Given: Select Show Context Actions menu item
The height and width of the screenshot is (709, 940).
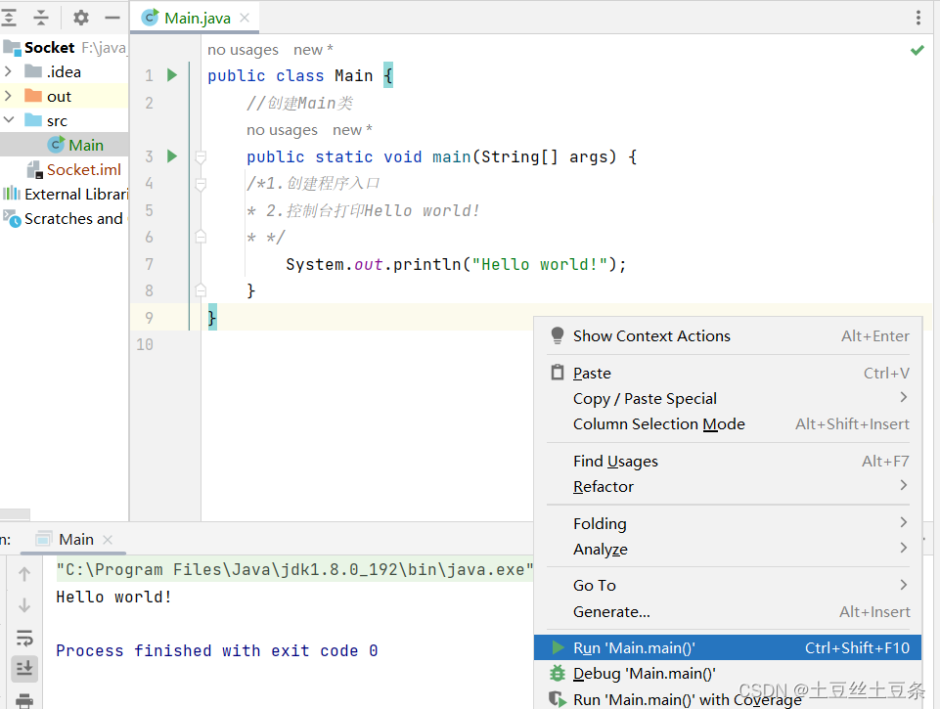Looking at the screenshot, I should [x=727, y=336].
